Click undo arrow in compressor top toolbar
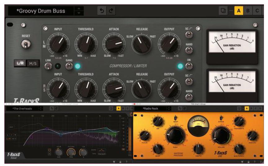Screen dimensions: 268x166 point(101,11)
